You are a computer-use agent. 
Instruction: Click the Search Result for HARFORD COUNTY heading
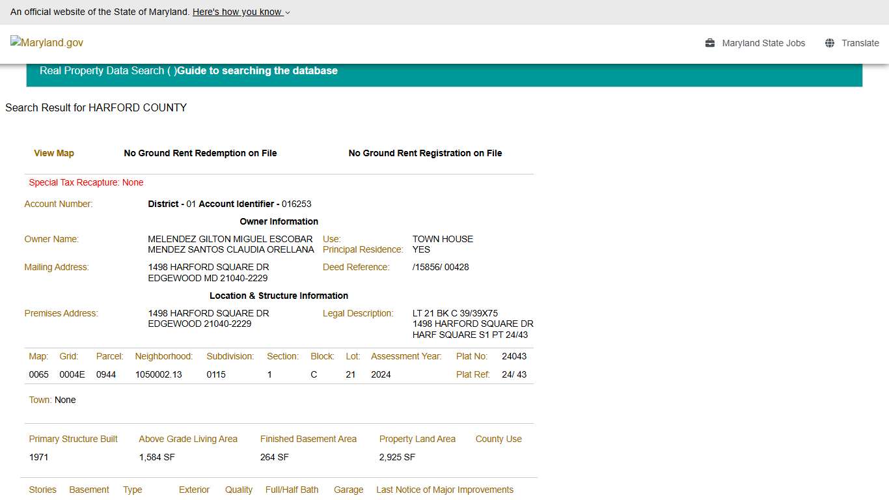tap(96, 107)
